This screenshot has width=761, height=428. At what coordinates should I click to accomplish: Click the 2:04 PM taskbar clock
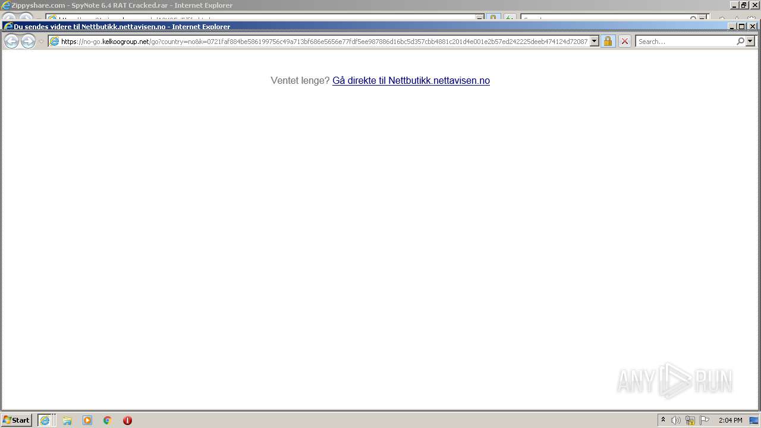pos(730,420)
